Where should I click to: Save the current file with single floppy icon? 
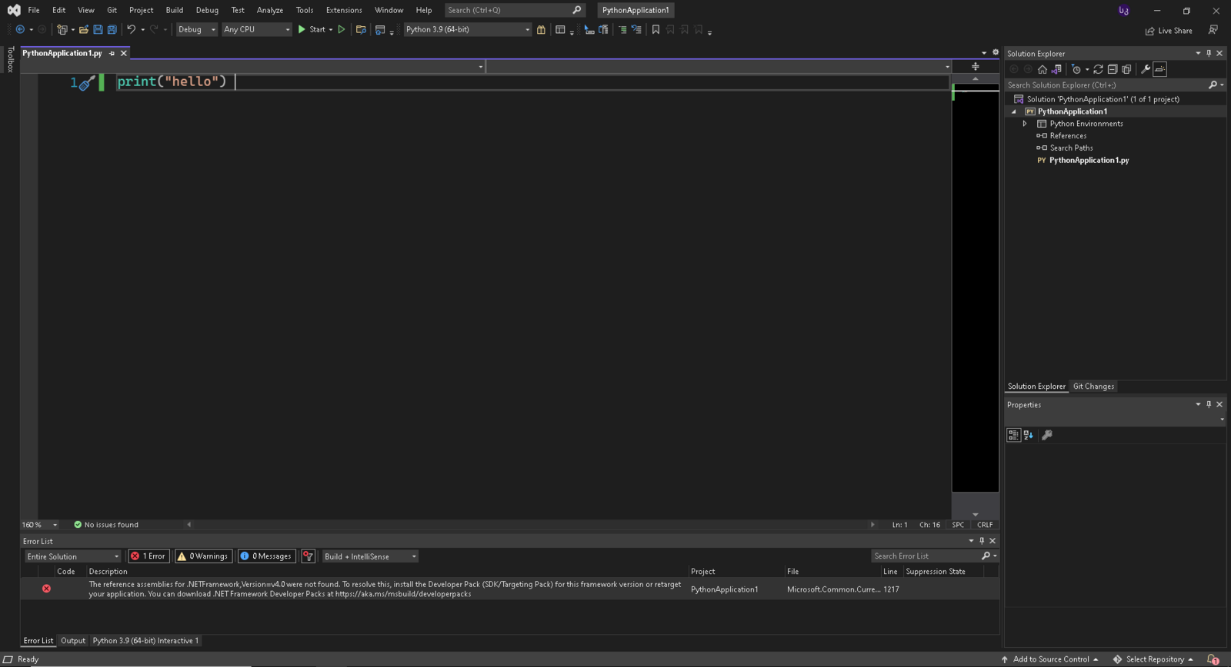pyautogui.click(x=98, y=29)
